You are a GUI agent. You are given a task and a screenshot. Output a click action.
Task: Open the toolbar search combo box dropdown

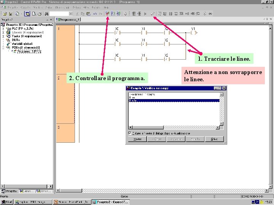[x=71, y=14]
